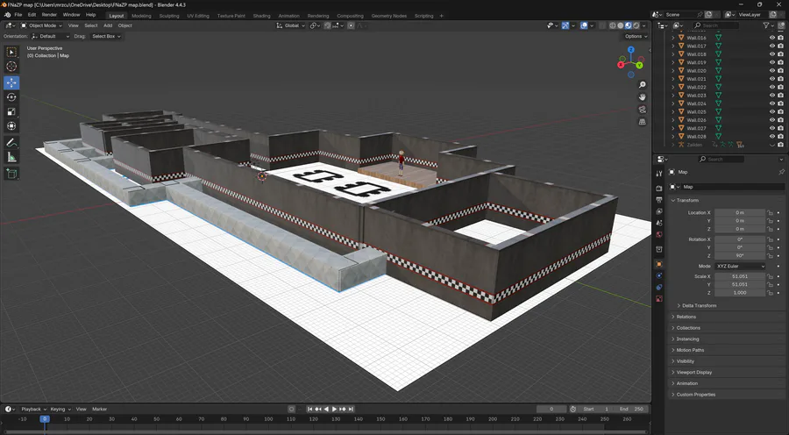
Task: Open the timeline Keying menu
Action: coord(60,409)
